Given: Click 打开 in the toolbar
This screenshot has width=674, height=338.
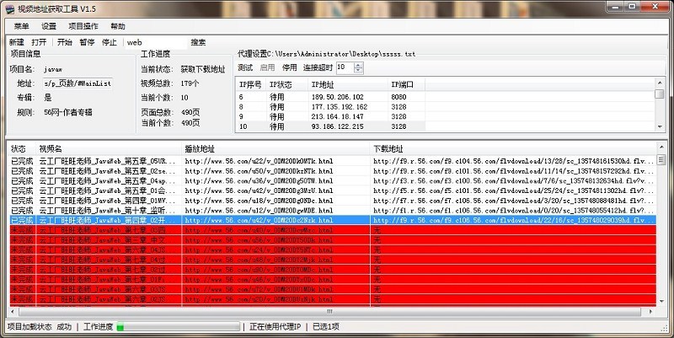Looking at the screenshot, I should [x=39, y=42].
